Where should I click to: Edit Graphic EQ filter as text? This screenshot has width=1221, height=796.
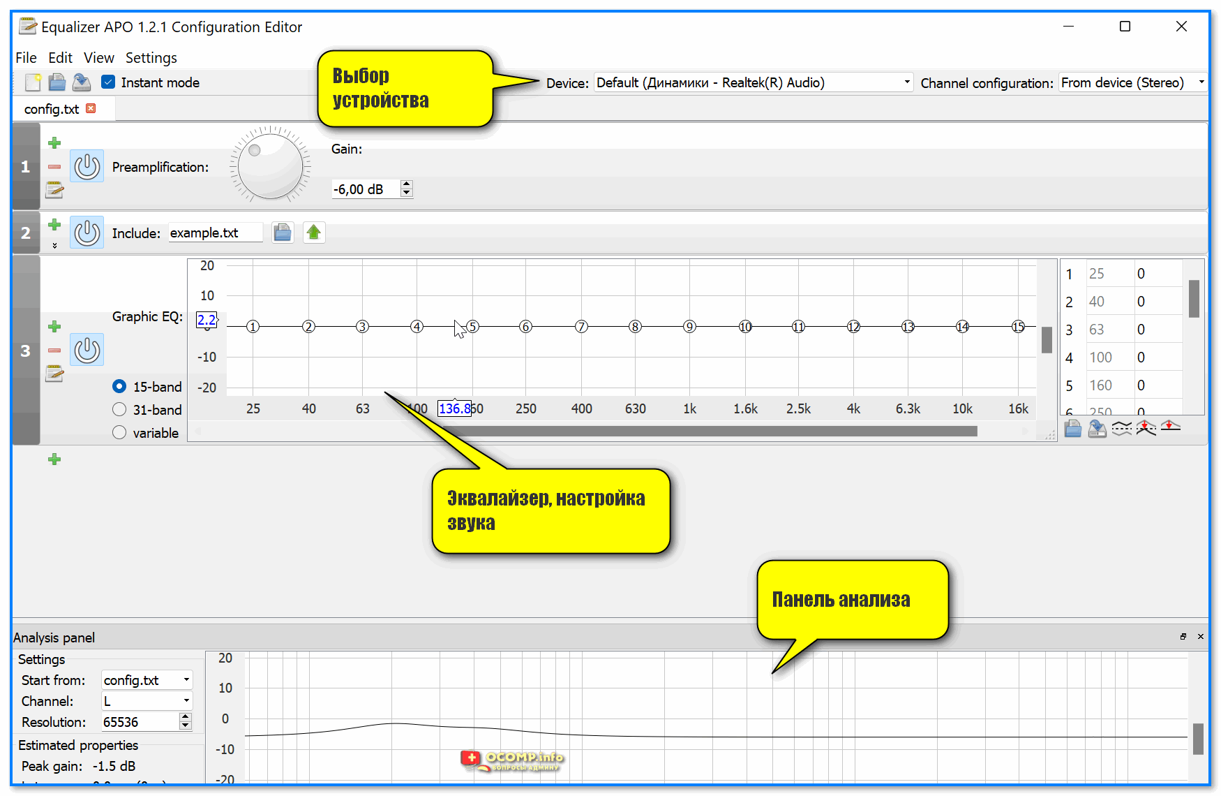pos(54,374)
